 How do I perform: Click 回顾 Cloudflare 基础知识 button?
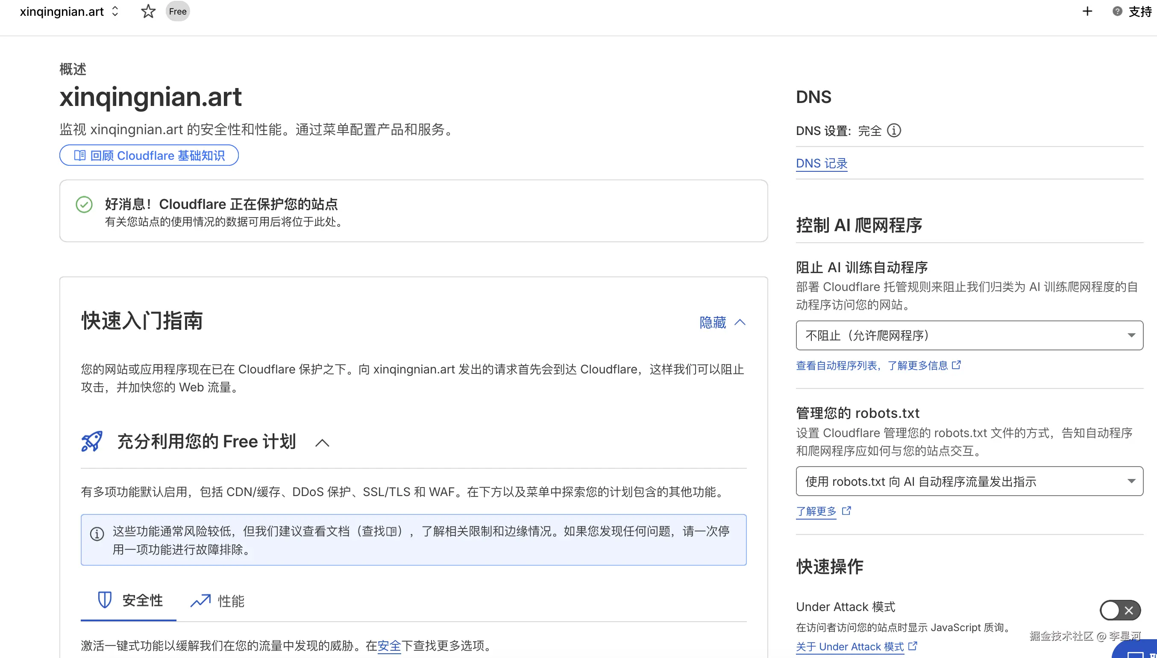coord(149,156)
